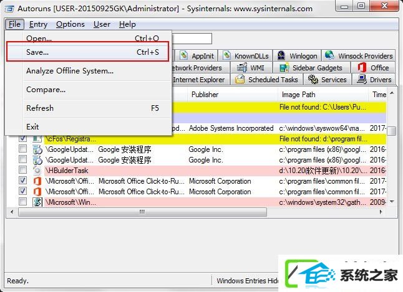Open the Winlogon tab

tap(297, 55)
